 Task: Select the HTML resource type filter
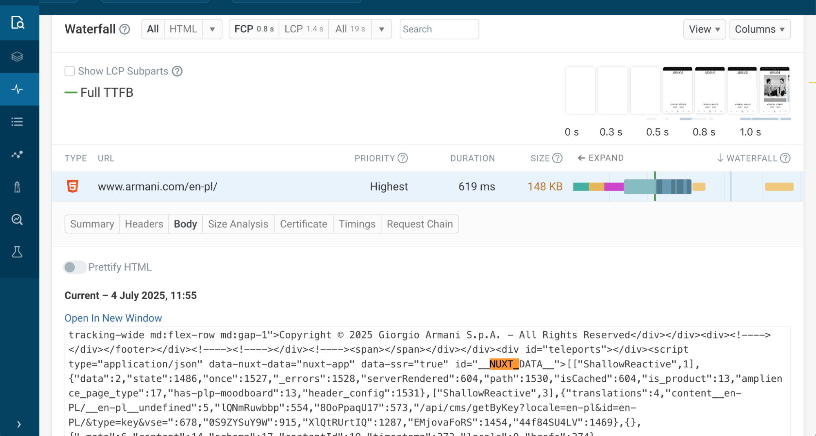[x=183, y=29]
